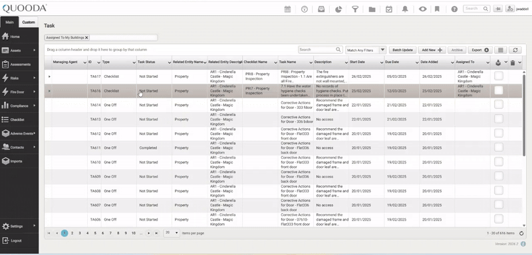532x255 pixels.
Task: Tick the checkbox for task TA608
Action: [498, 191]
